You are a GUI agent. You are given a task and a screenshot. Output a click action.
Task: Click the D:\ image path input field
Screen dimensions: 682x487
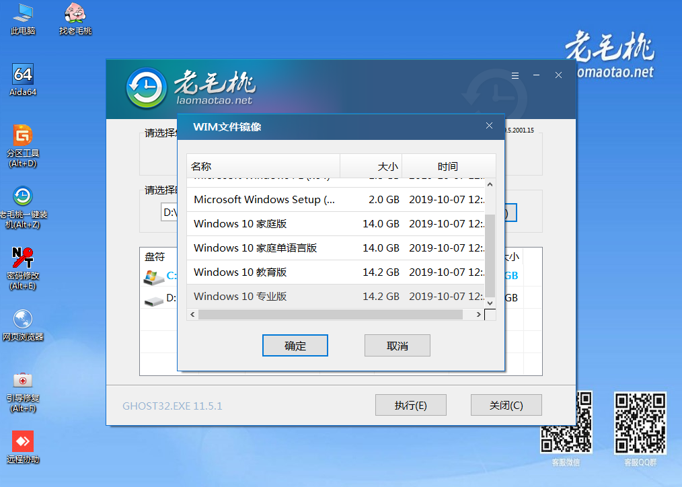click(169, 213)
